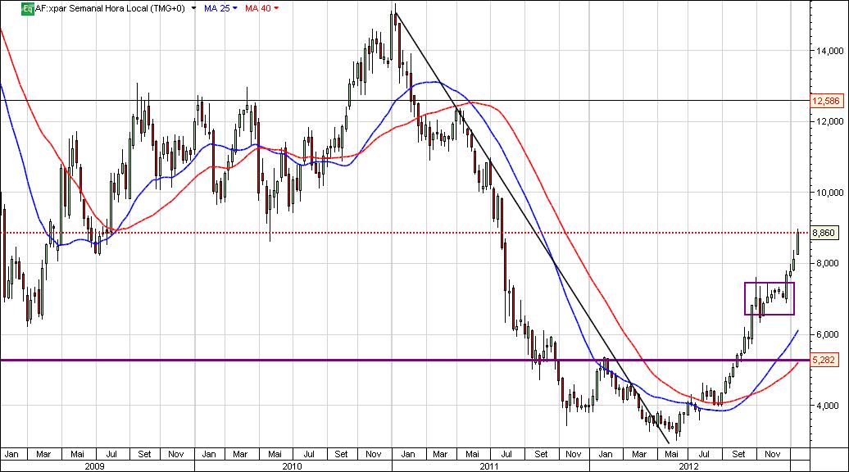This screenshot has width=849, height=472.
Task: Click the 2009 year label
Action: tap(95, 466)
